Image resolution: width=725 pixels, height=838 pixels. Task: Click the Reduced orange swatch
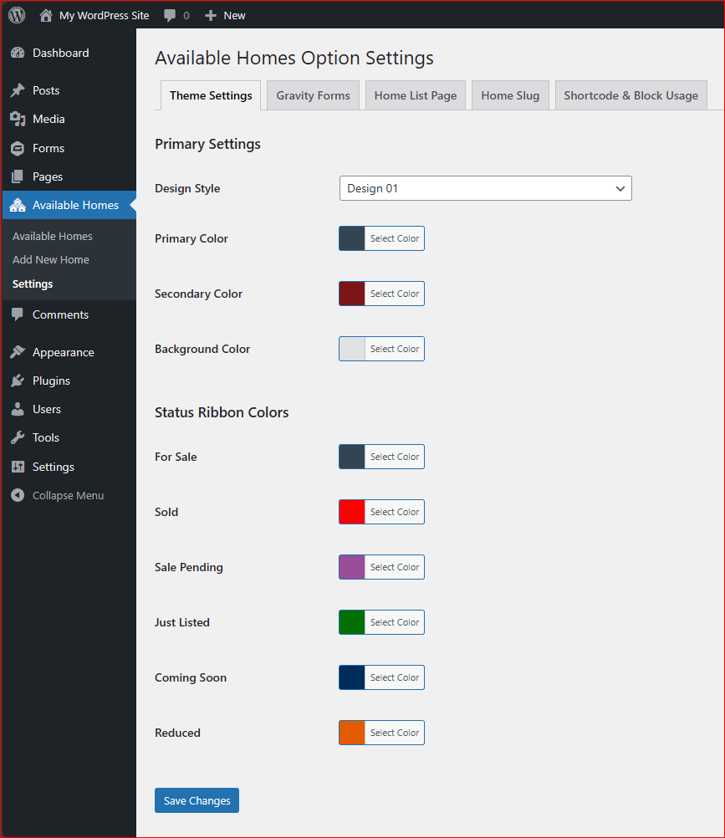[352, 733]
